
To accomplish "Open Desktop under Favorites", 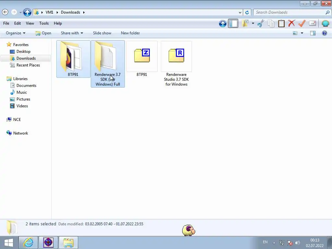I will 23,52.
